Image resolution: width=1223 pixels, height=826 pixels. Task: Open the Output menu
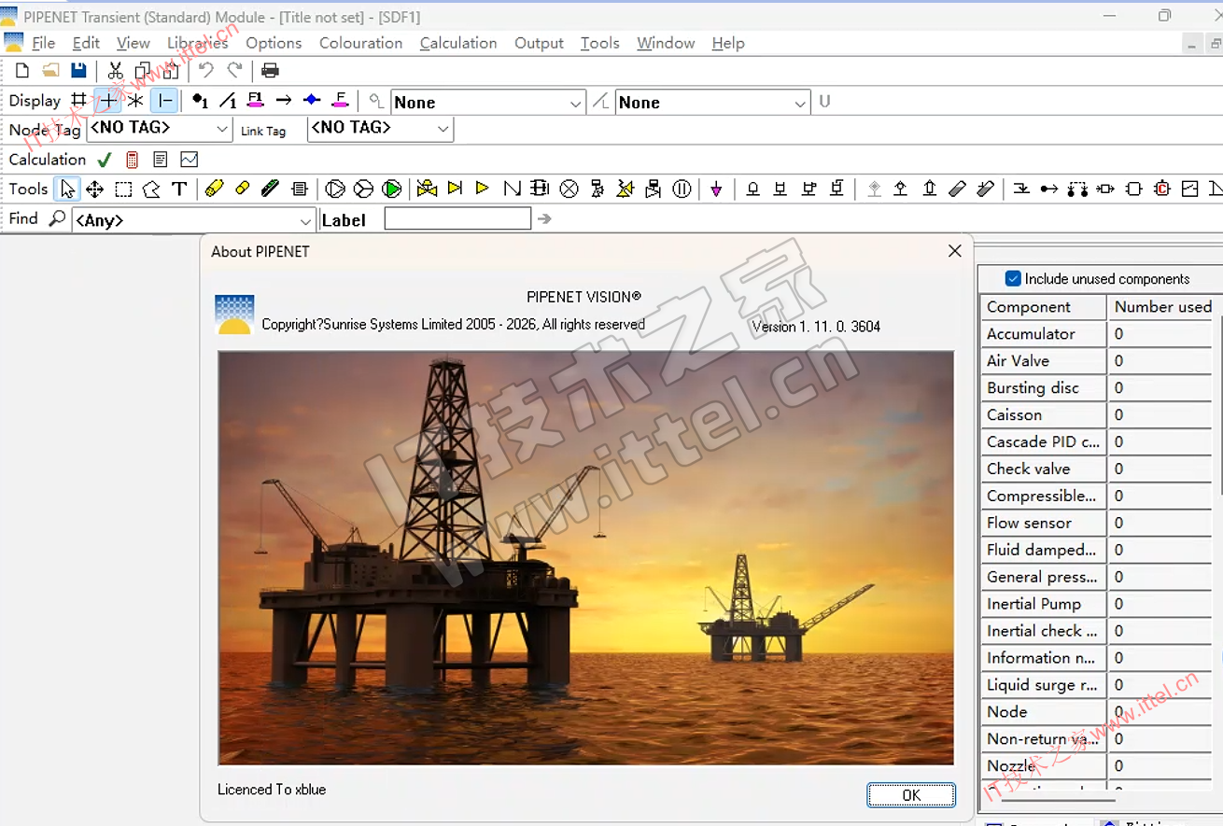[x=539, y=43]
